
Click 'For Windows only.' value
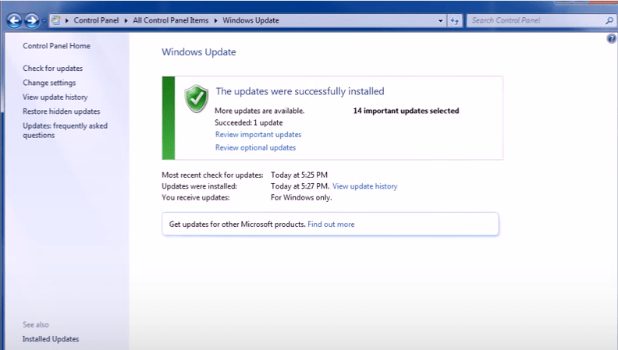pyautogui.click(x=301, y=198)
